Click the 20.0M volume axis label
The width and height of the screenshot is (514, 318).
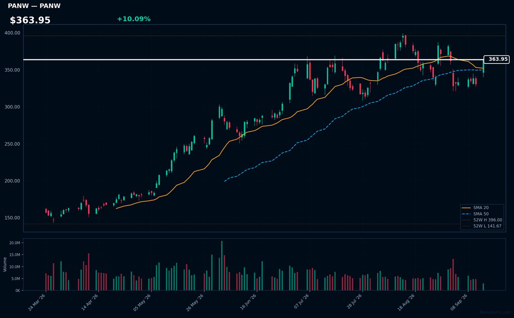pyautogui.click(x=15, y=243)
